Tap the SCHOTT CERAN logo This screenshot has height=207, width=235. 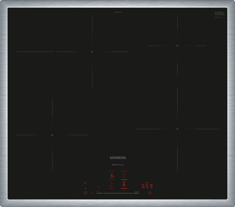(219, 13)
